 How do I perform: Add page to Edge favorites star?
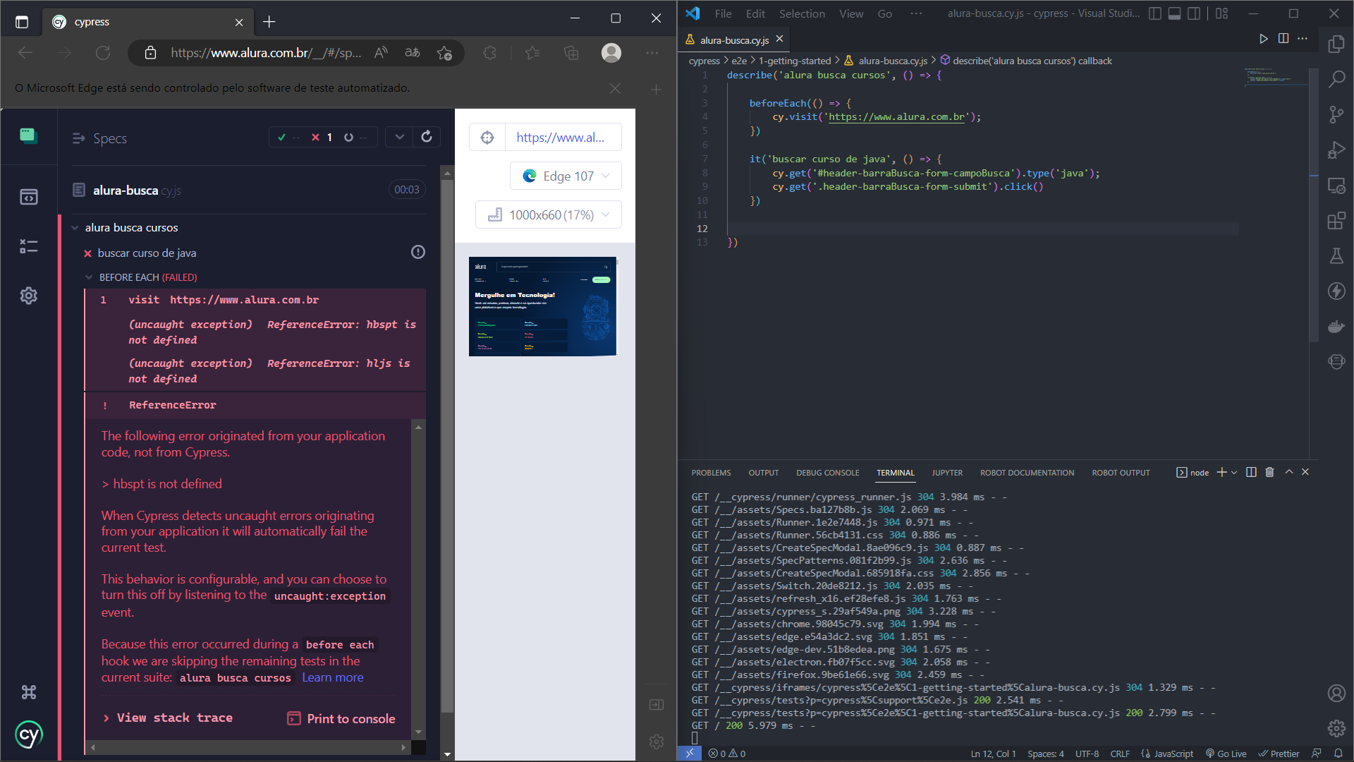coord(444,53)
